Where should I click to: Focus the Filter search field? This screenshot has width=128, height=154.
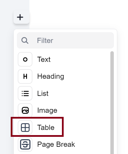(65, 41)
